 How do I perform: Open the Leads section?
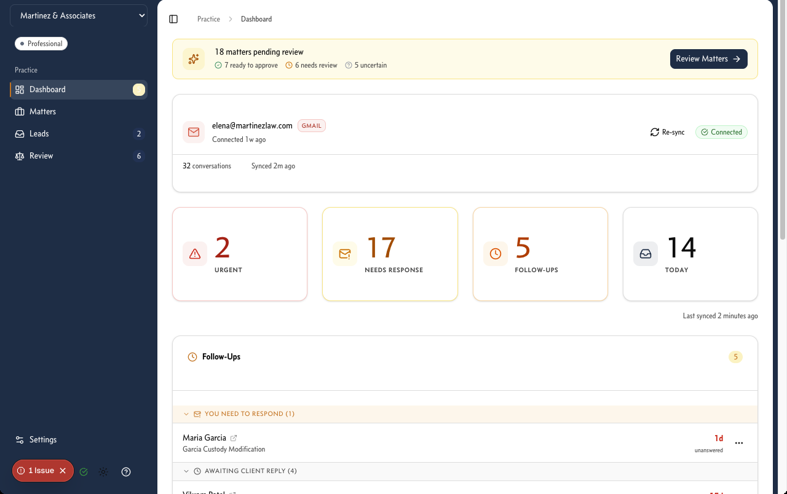tap(79, 133)
